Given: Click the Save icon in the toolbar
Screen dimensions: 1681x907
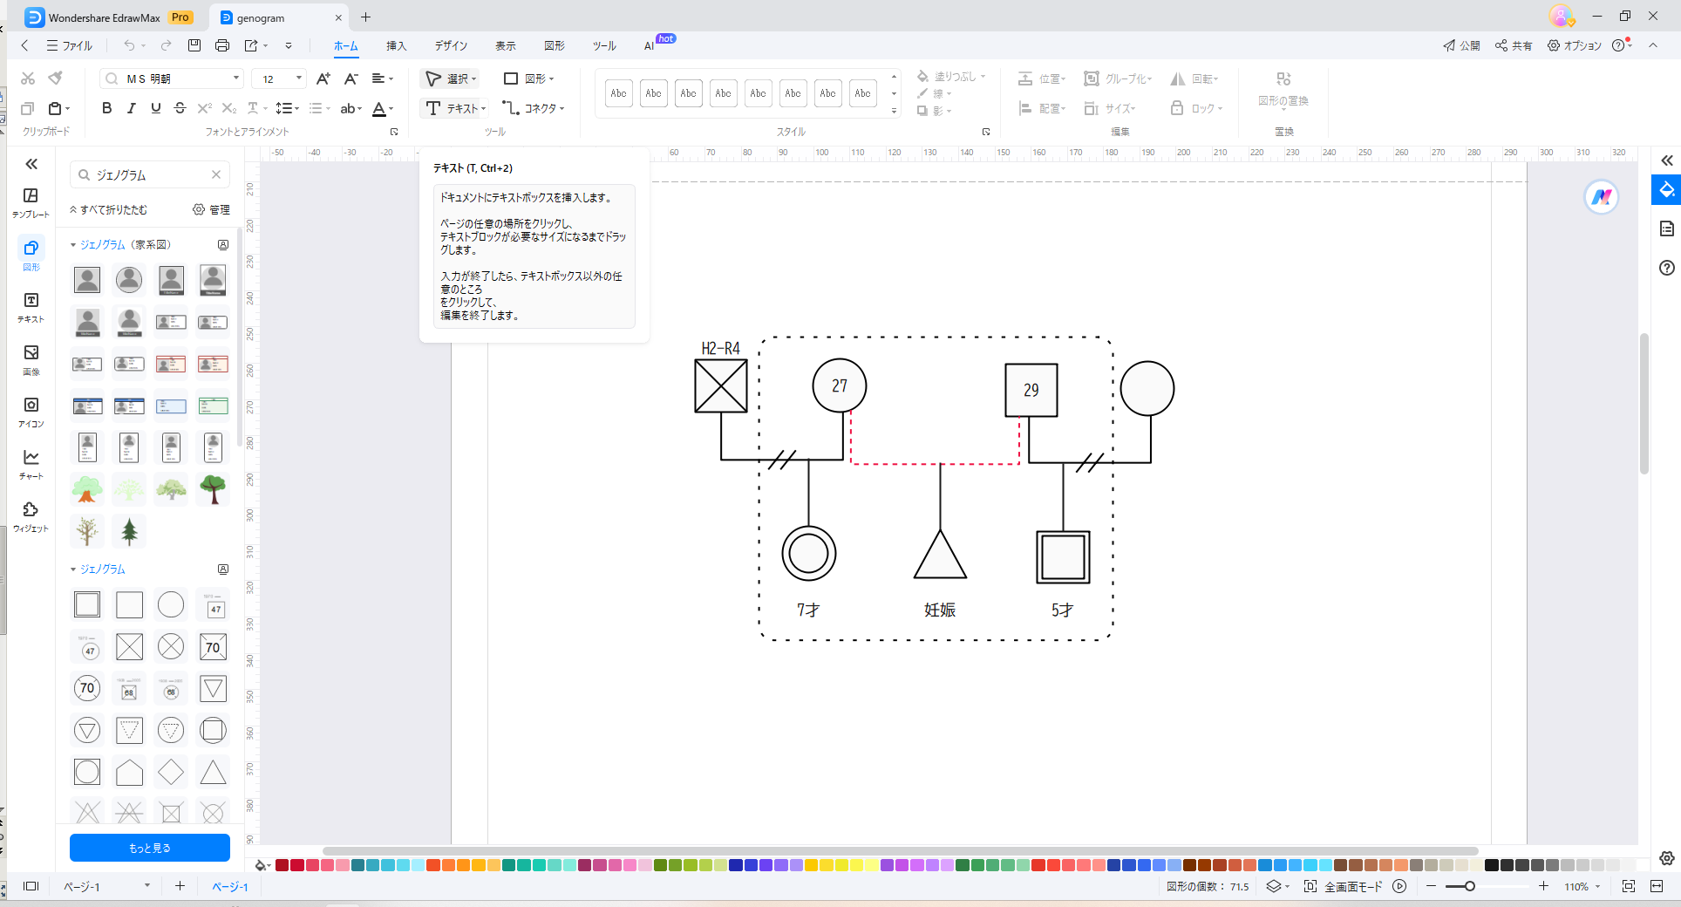Looking at the screenshot, I should pyautogui.click(x=194, y=45).
